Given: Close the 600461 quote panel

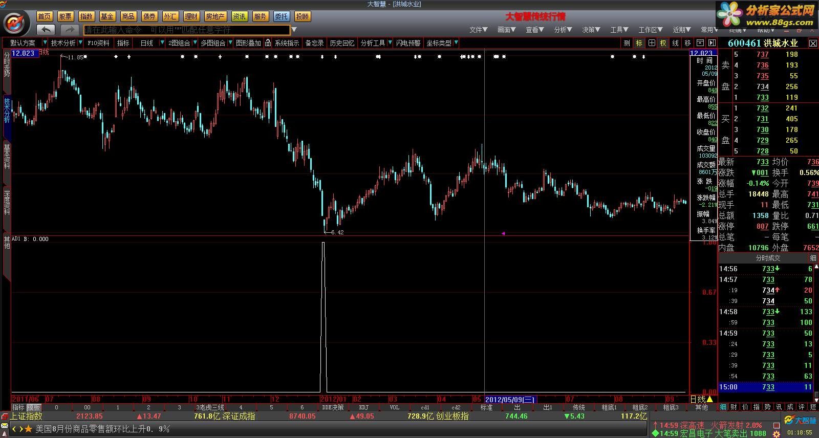Looking at the screenshot, I should 813,43.
